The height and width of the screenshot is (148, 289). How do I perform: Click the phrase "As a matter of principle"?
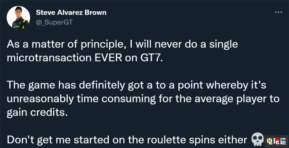[x=55, y=45]
